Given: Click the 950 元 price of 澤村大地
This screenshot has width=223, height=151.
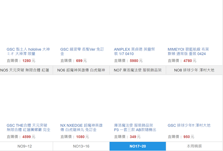Looking at the screenshot, I should click(x=189, y=137).
